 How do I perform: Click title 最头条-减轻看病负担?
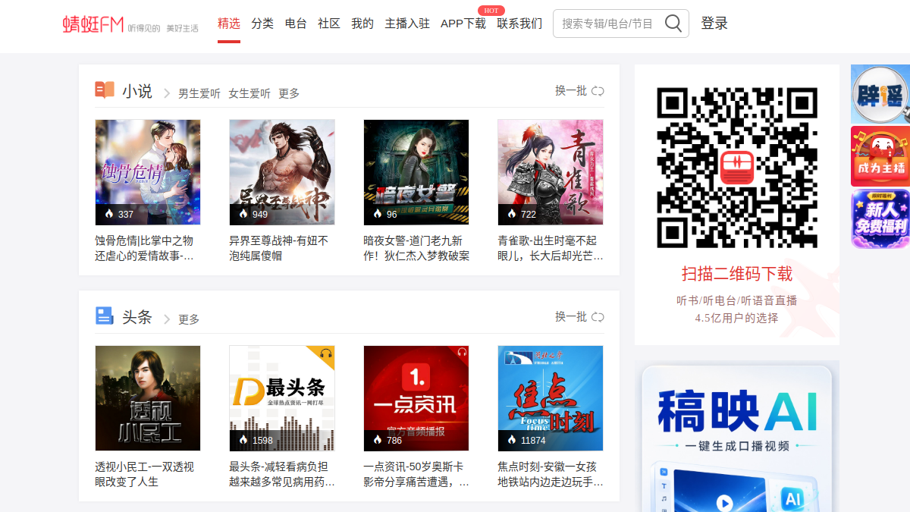[282, 474]
